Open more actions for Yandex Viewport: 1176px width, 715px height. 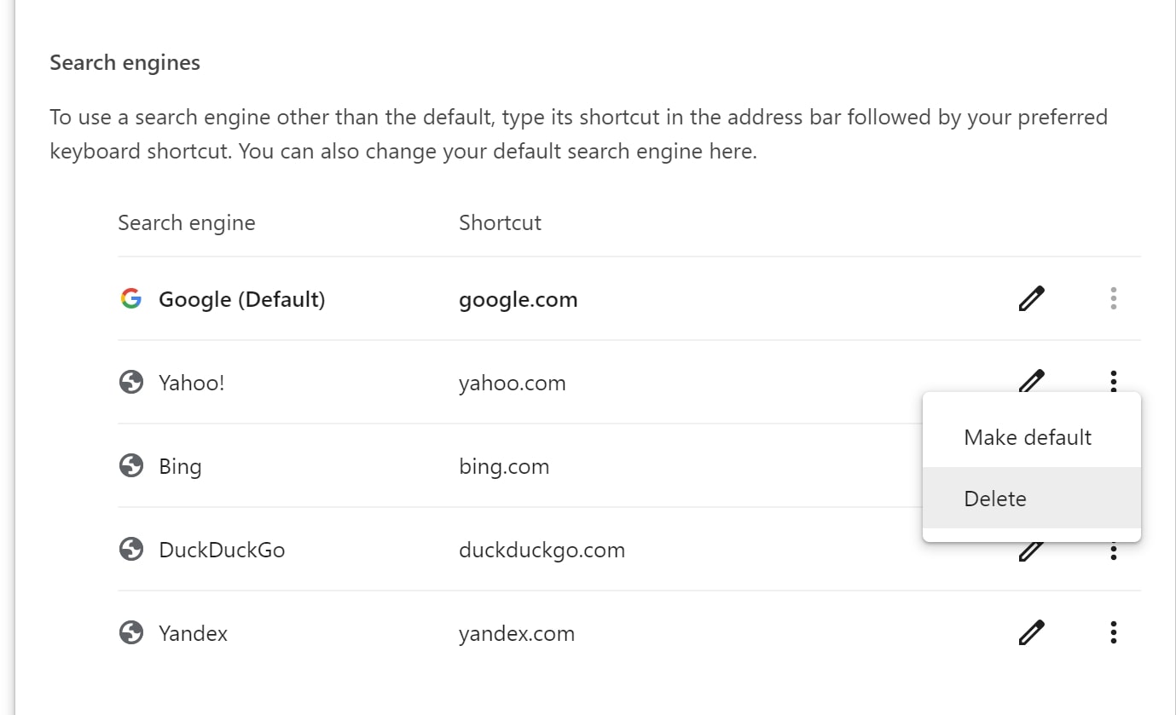[x=1113, y=632]
